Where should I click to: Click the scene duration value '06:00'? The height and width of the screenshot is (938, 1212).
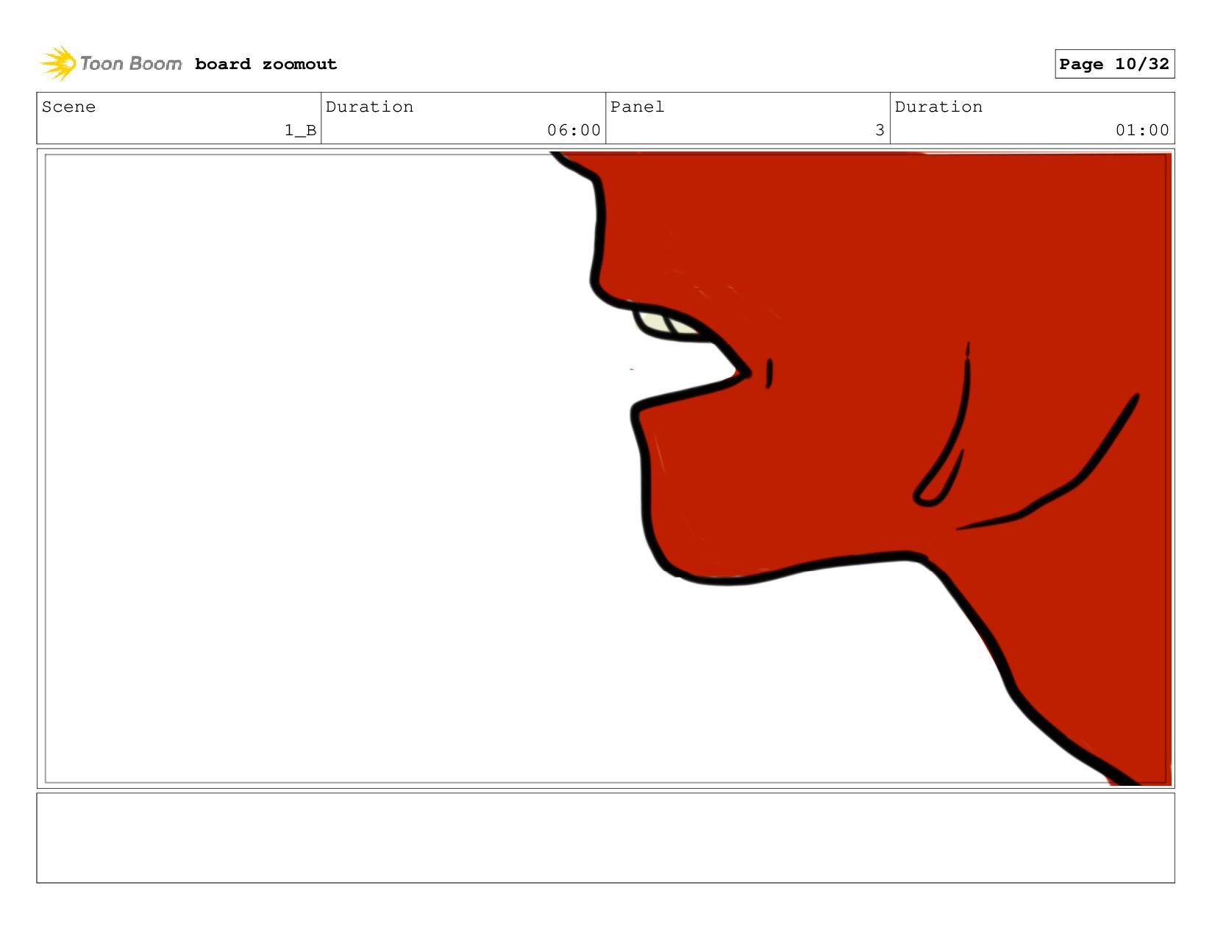click(574, 130)
